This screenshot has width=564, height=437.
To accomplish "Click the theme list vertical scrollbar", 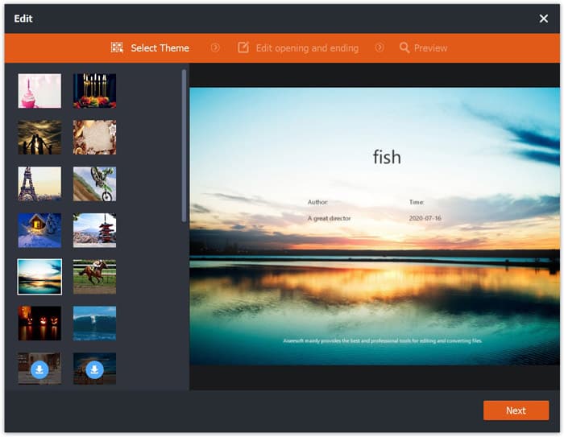I will coord(185,145).
